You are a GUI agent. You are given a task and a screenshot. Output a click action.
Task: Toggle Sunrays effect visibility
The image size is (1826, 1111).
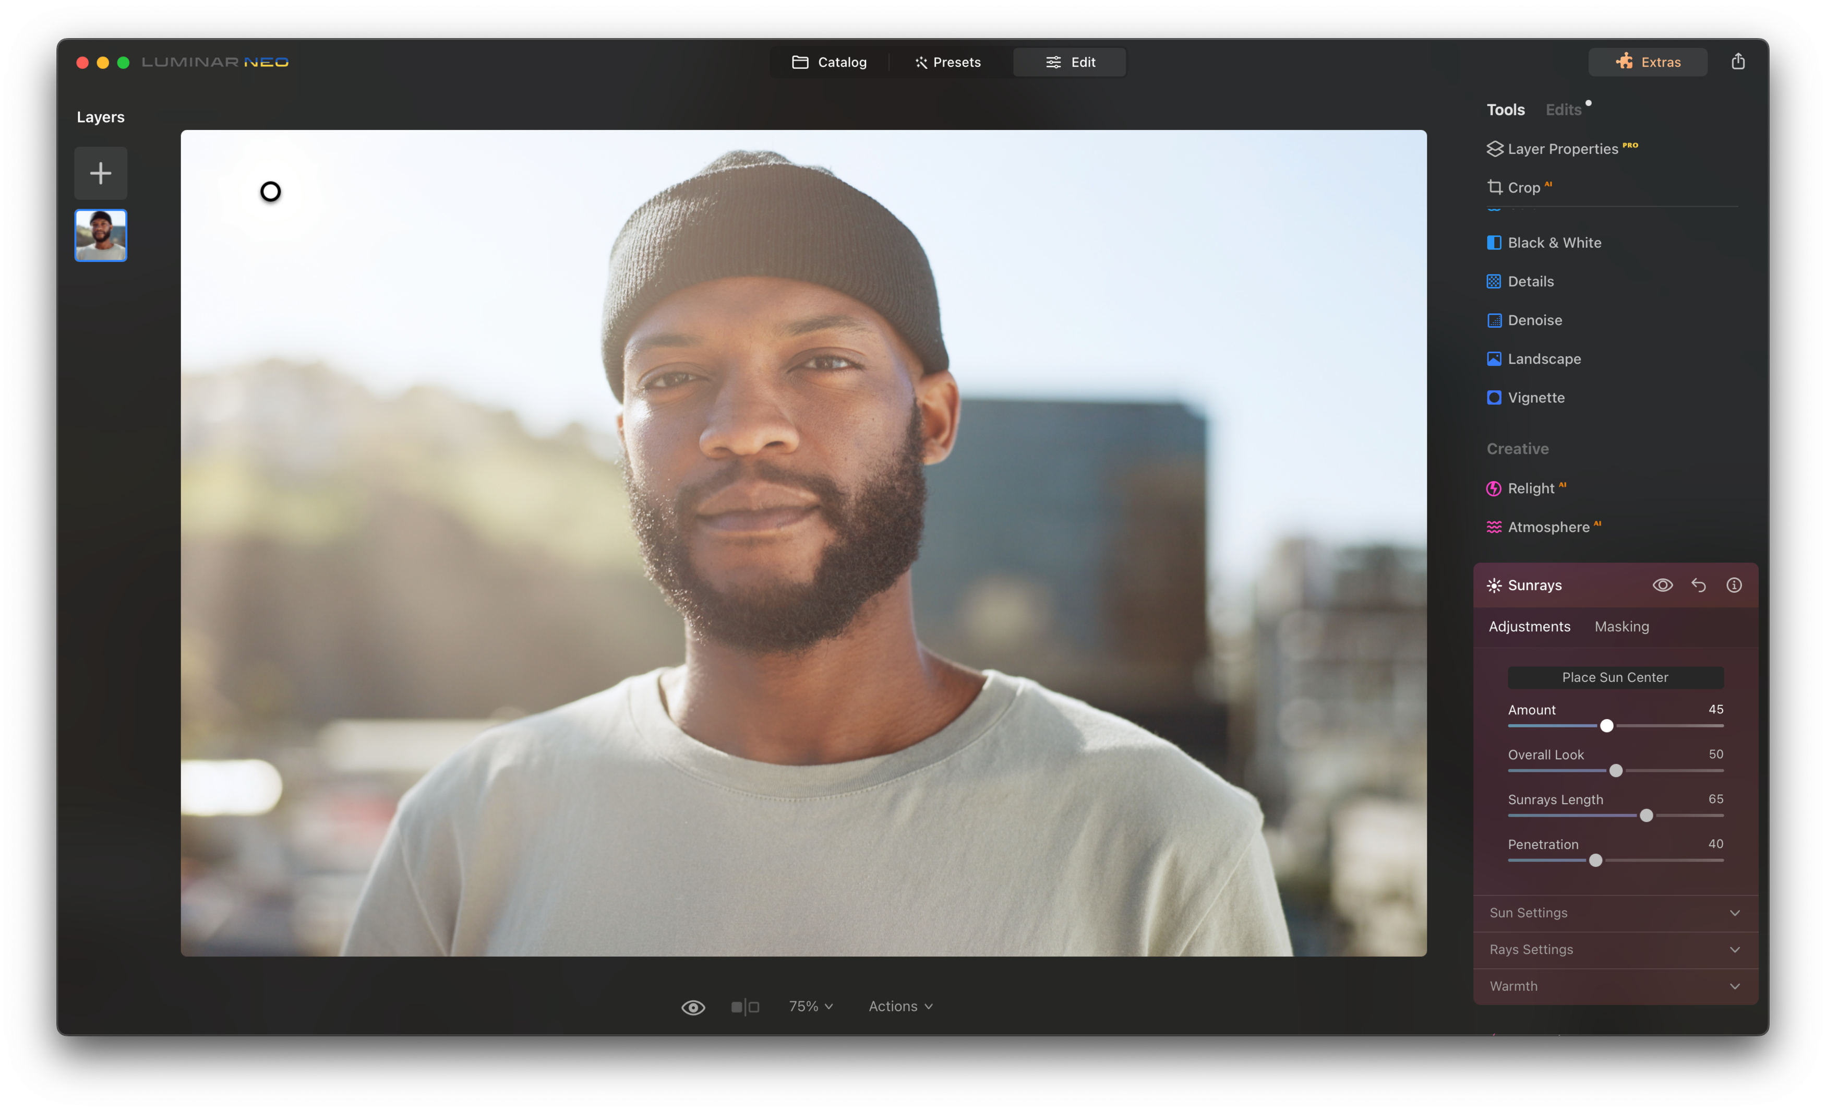point(1663,584)
